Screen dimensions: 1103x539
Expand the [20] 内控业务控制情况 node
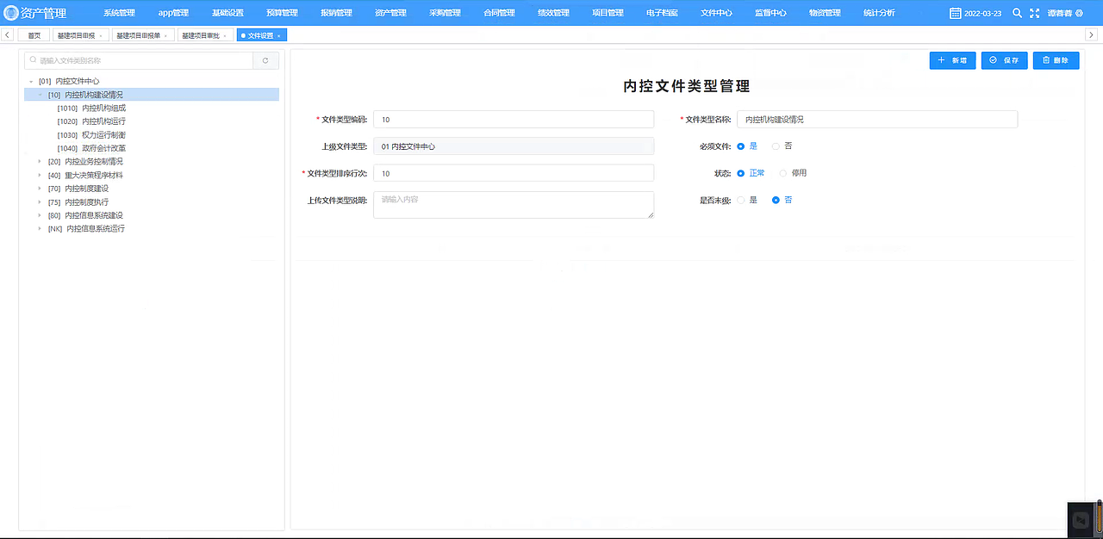coord(39,161)
